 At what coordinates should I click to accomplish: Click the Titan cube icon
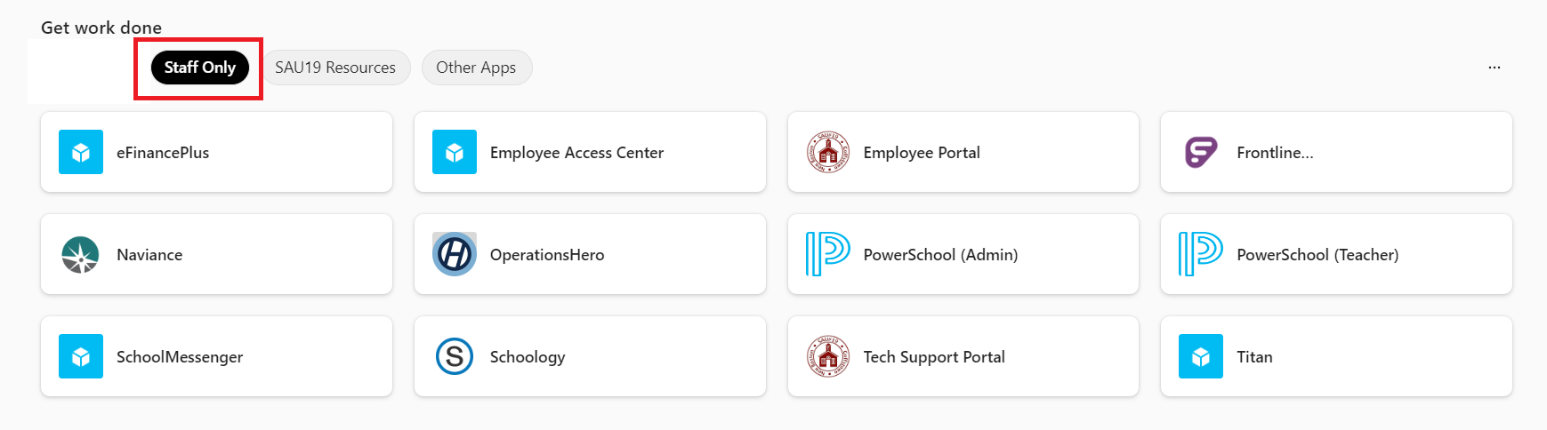1201,356
